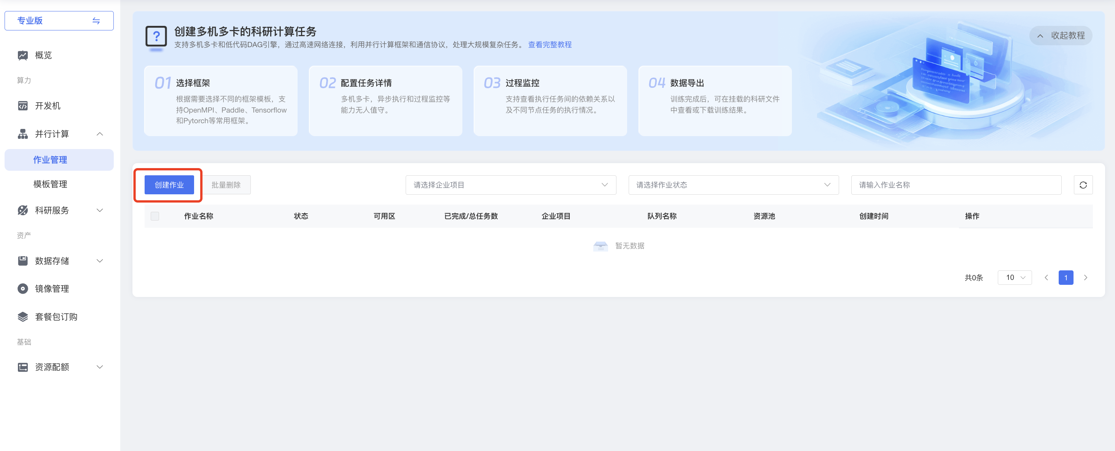The width and height of the screenshot is (1115, 451).
Task: Click the 02 配置任务详情 tutorial card
Action: coord(385,101)
